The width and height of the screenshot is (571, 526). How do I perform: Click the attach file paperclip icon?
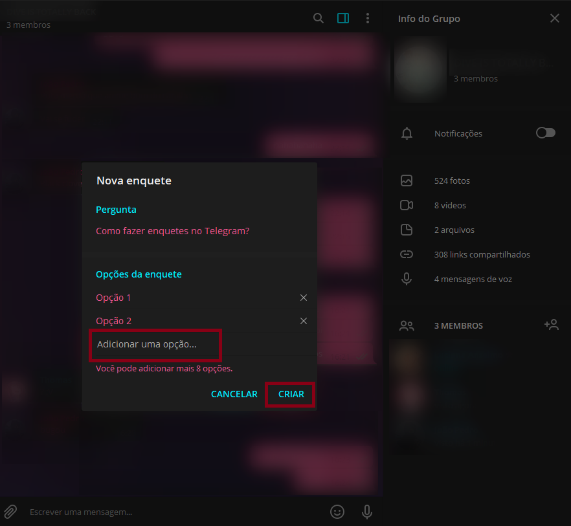click(x=10, y=512)
